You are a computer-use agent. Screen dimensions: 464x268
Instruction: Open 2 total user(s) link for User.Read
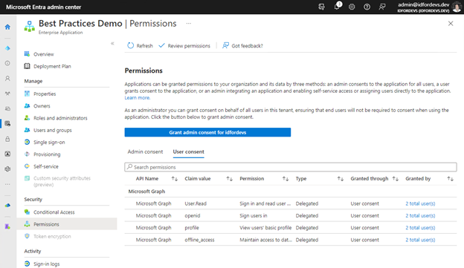coord(420,203)
